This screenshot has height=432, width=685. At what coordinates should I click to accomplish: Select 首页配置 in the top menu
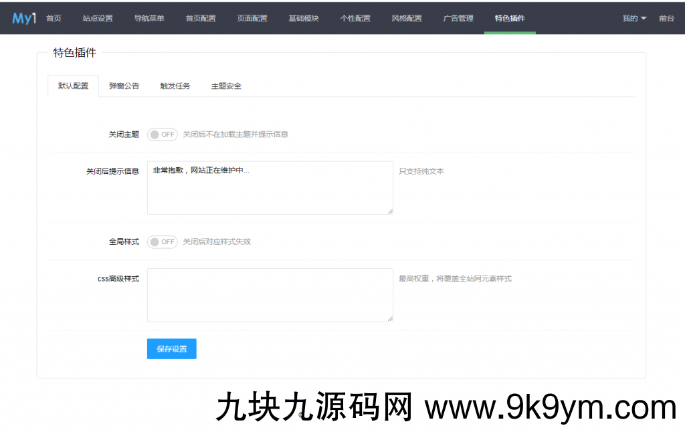coord(201,18)
